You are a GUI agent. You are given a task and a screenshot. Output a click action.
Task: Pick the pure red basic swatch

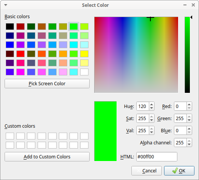(21, 54)
